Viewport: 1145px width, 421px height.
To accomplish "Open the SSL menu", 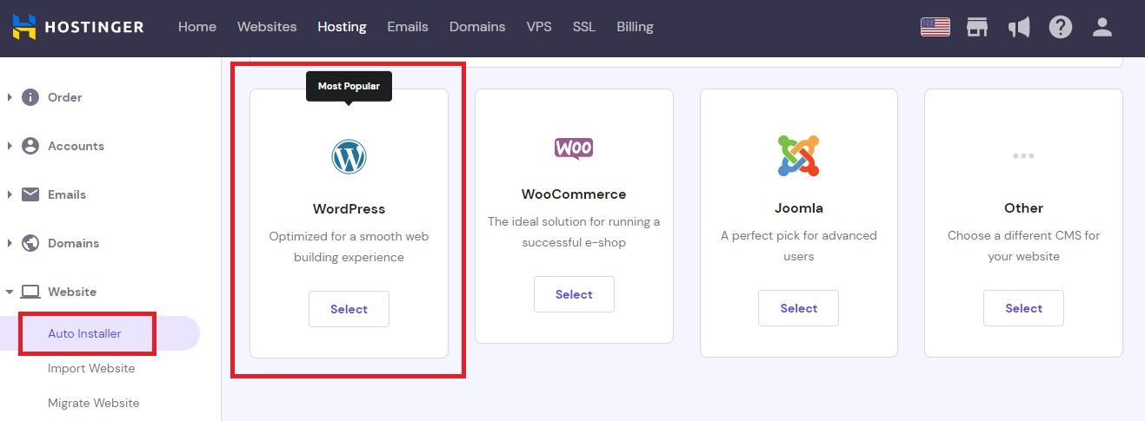I will (x=584, y=27).
